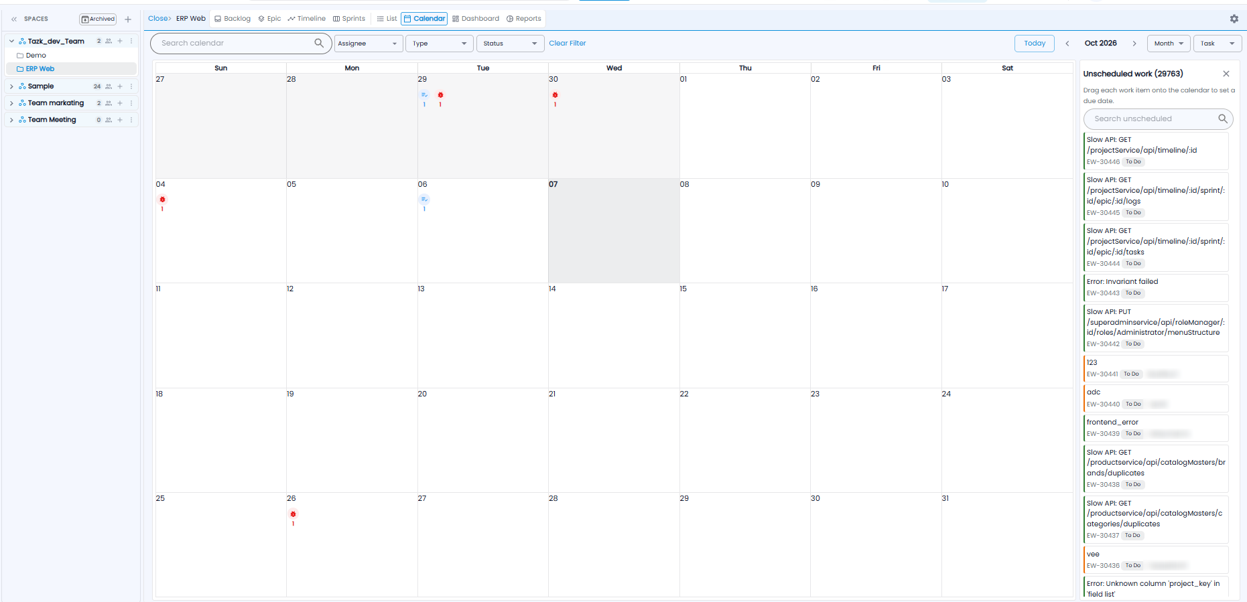Open the bug icon on September 30
1247x602 pixels.
(555, 95)
